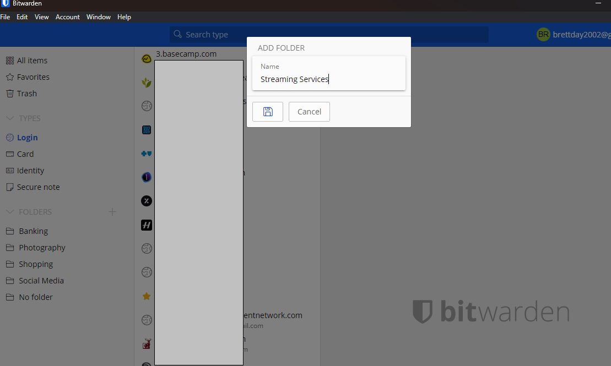Open the File menu
This screenshot has height=366, width=611.
(x=5, y=17)
